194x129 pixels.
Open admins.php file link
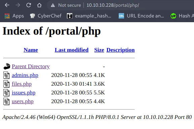25,75
